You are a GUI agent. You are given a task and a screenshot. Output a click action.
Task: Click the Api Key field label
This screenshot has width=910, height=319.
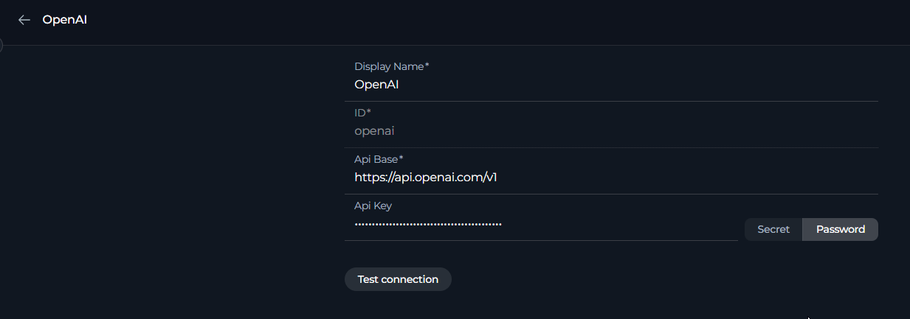coord(374,206)
